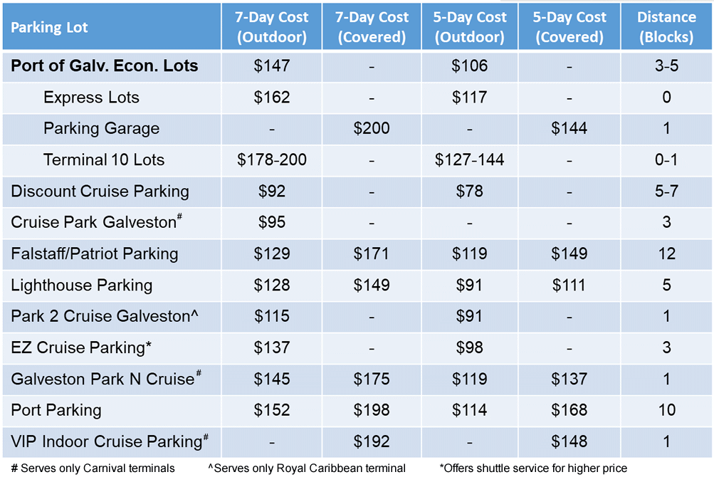This screenshot has width=714, height=477.
Task: Click the Terminal 10 Lots $178-200 price
Action: coord(272,160)
